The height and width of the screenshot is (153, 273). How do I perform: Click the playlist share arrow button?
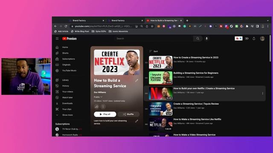pyautogui.click(x=97, y=107)
